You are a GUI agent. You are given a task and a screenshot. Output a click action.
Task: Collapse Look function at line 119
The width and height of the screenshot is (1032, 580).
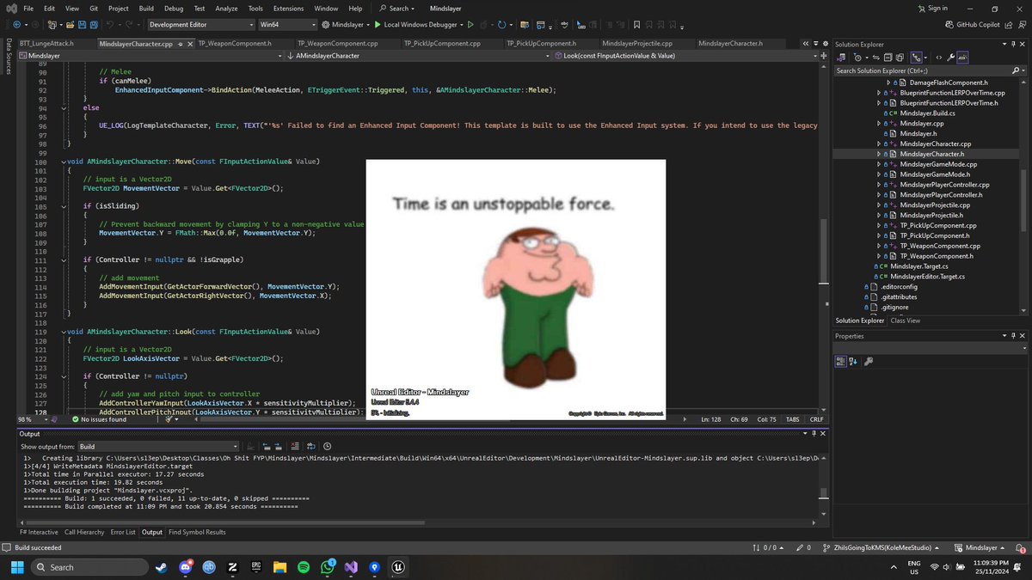click(64, 331)
